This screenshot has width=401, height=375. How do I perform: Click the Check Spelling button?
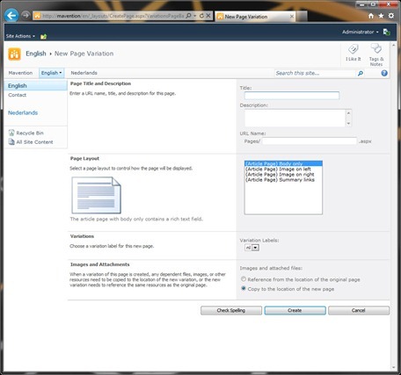231,311
